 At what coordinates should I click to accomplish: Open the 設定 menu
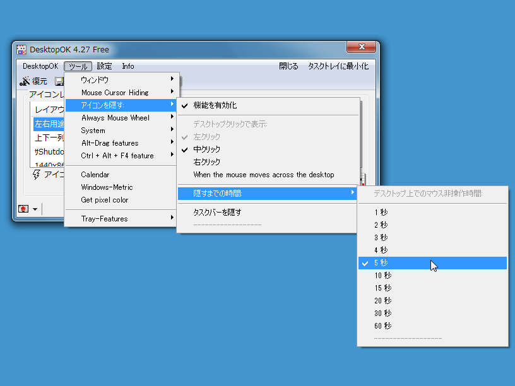click(104, 66)
